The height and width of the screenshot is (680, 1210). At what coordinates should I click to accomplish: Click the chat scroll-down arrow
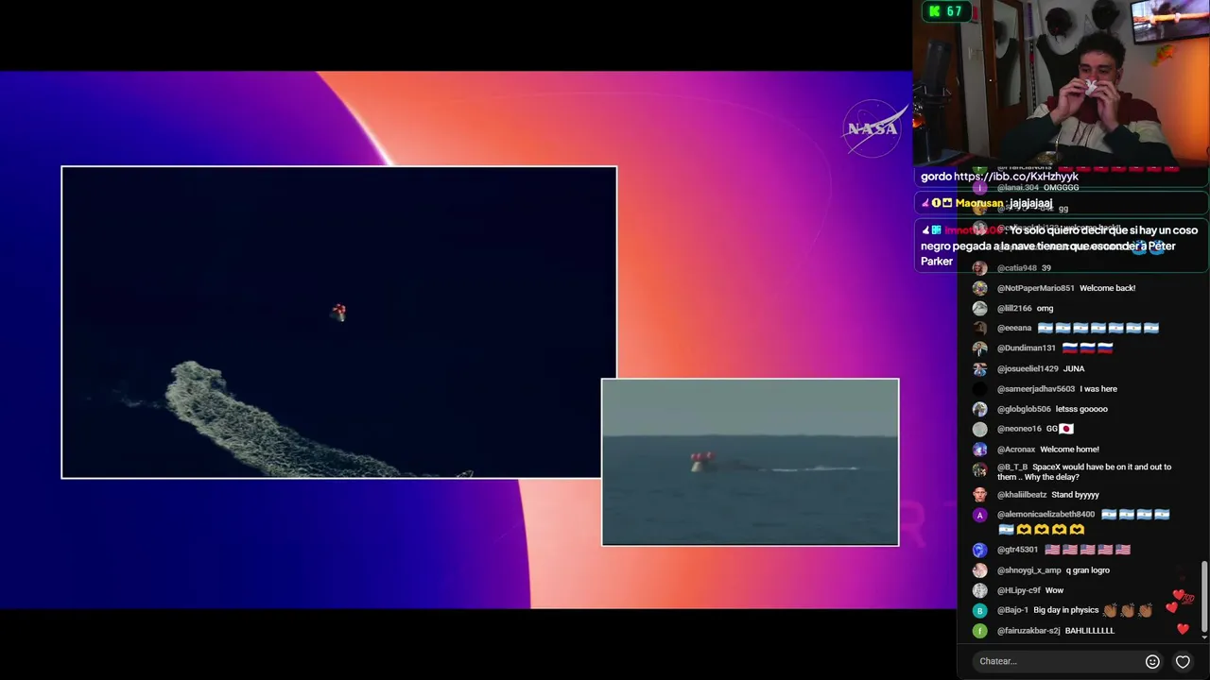1203,637
